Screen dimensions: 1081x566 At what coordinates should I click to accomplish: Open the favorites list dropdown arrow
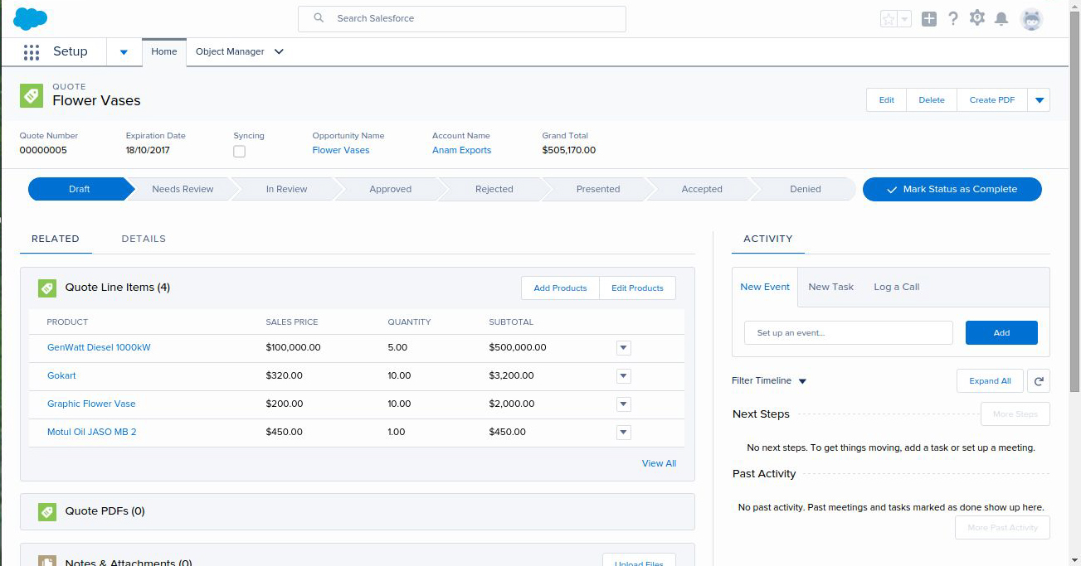click(904, 19)
